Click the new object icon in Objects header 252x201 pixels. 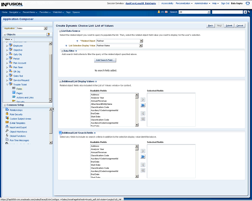pyautogui.click(x=48, y=35)
